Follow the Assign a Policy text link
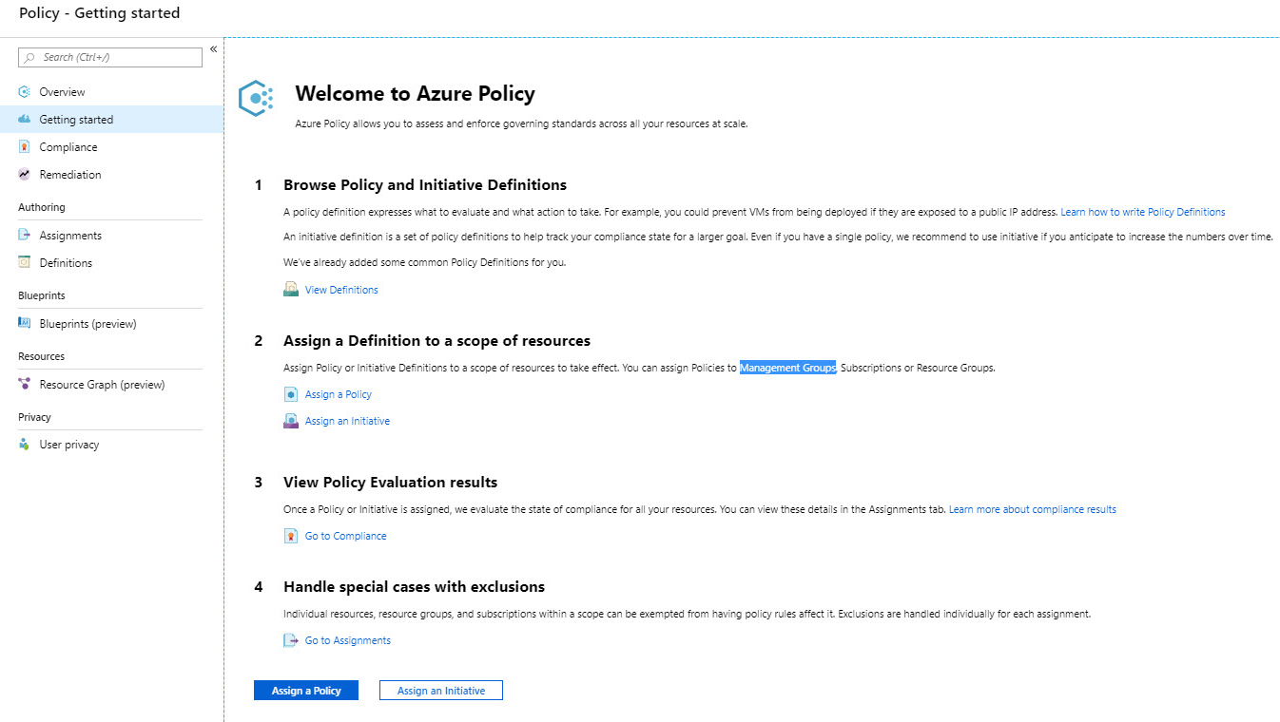Viewport: 1280px width, 722px height. coord(339,394)
